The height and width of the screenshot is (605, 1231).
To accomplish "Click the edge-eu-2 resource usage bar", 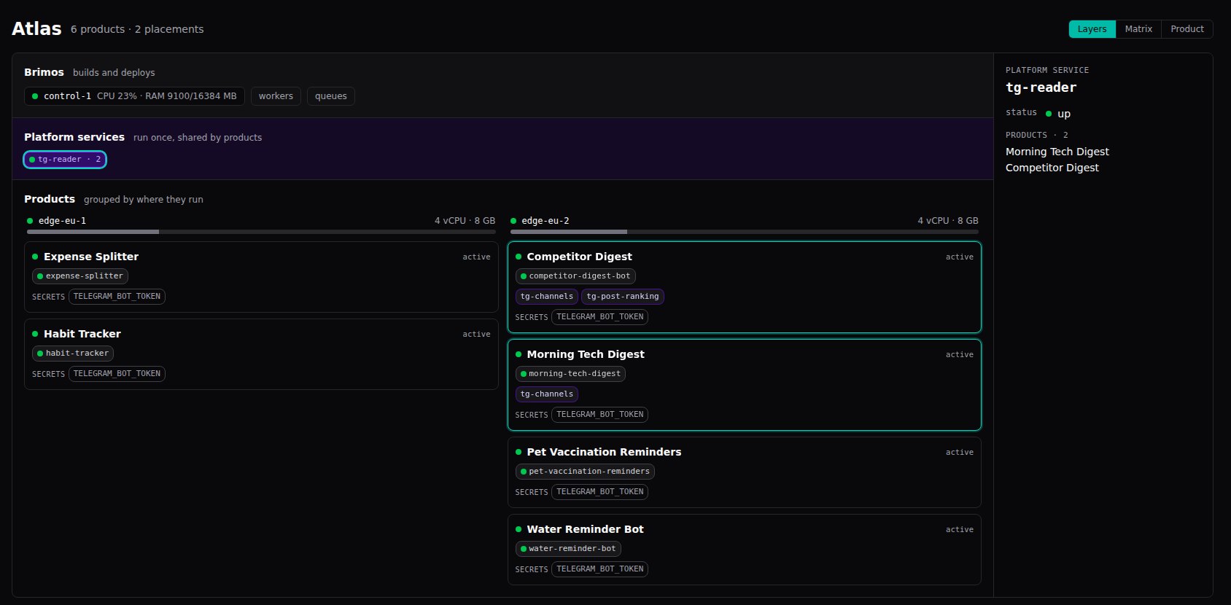I will click(745, 232).
